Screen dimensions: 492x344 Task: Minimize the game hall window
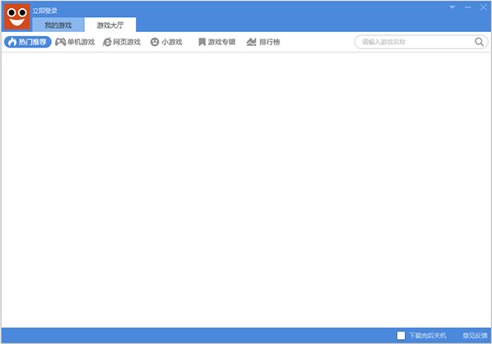tap(467, 7)
